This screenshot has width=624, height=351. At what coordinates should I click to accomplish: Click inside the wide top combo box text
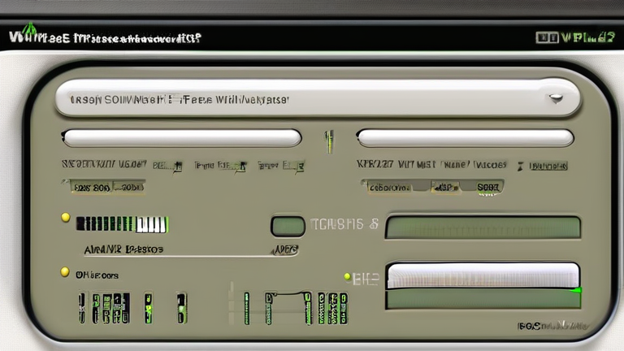(x=179, y=99)
